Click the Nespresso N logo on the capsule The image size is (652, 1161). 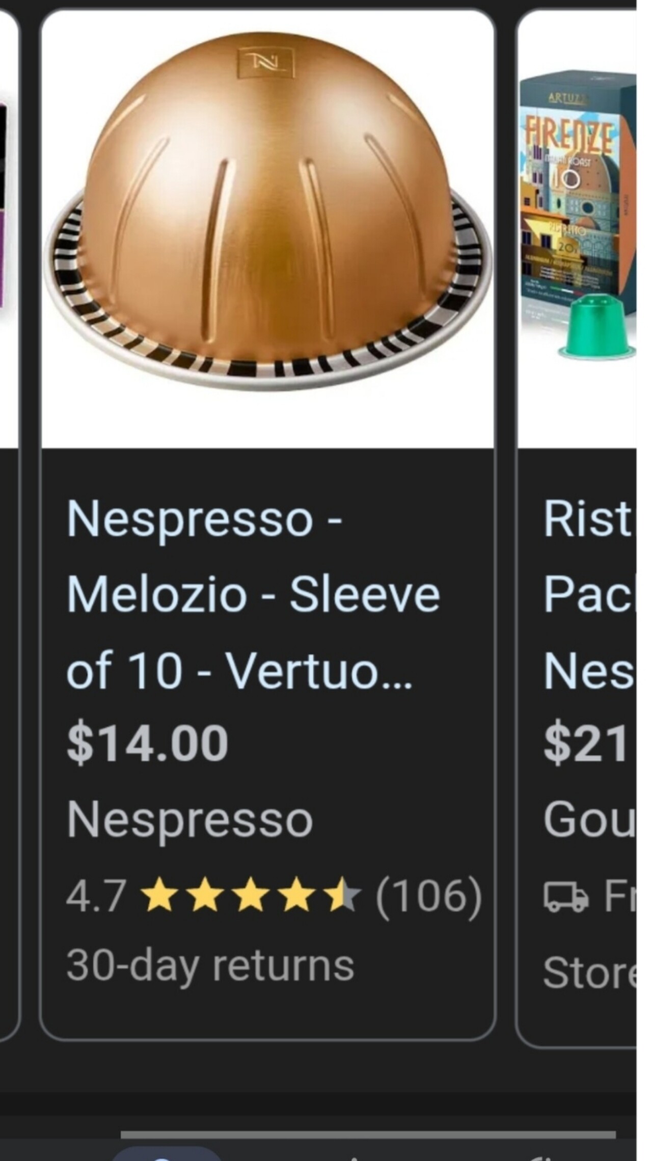pyautogui.click(x=265, y=63)
